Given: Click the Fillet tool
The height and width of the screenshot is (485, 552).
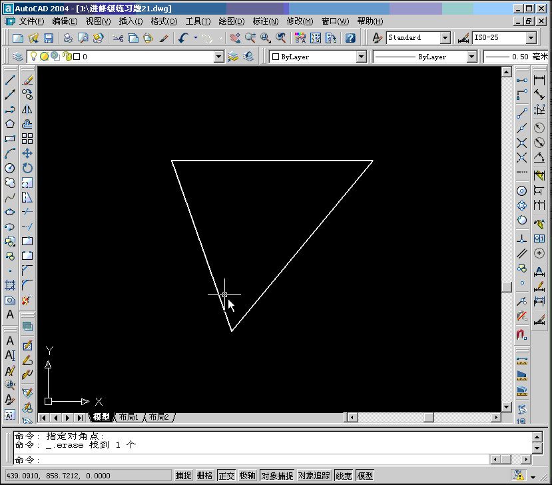Looking at the screenshot, I should tap(27, 285).
